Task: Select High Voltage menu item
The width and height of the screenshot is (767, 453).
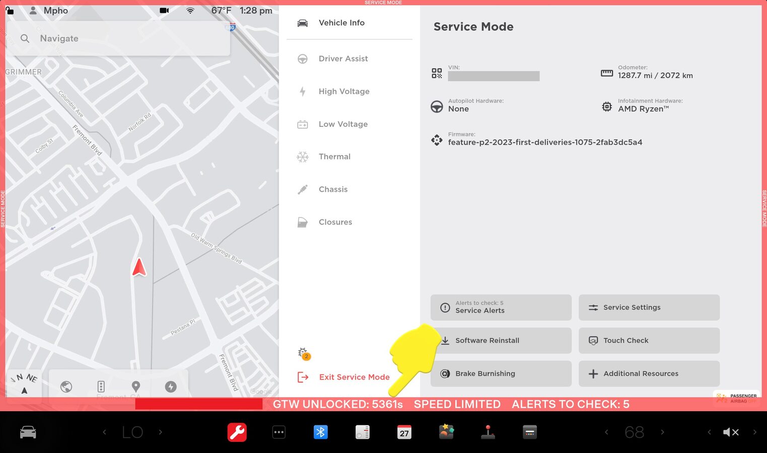Action: click(344, 91)
